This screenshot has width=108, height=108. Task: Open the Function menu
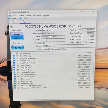click(x=21, y=16)
